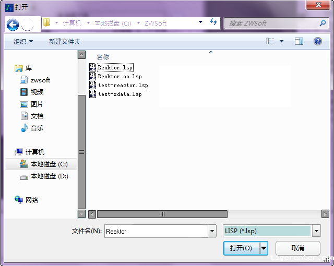Open the filename combo box dropdown arrow
This screenshot has height=266, width=334.
[212, 231]
